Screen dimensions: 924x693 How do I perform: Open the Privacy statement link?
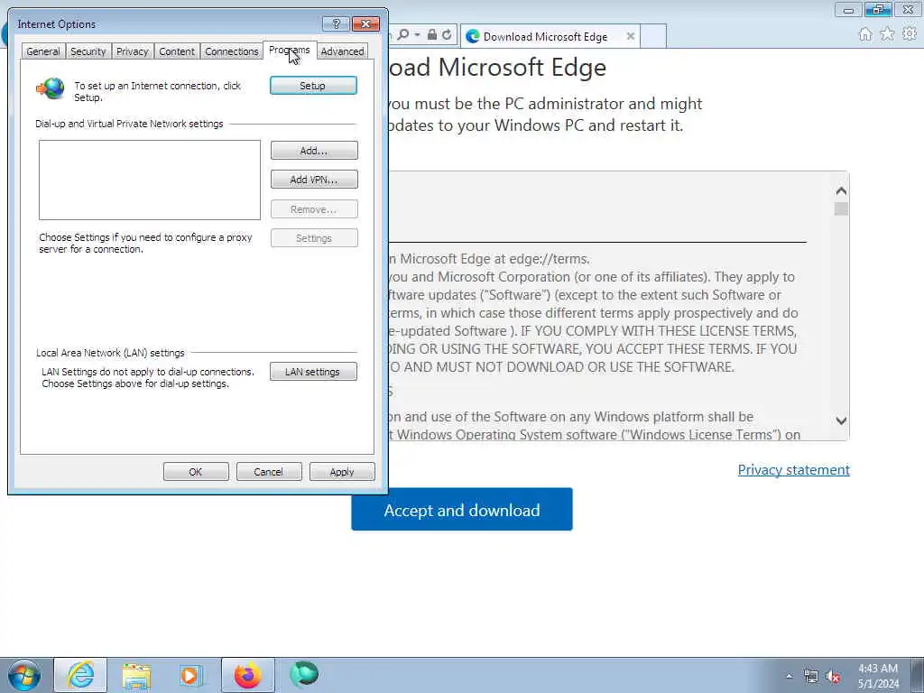(794, 469)
